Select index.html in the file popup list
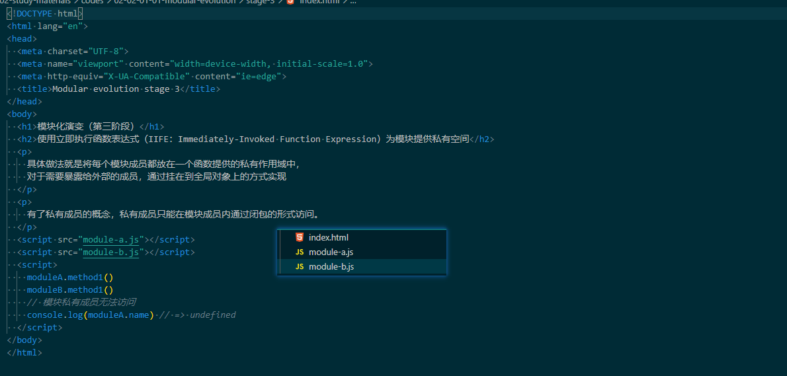Viewport: 787px width, 376px height. pyautogui.click(x=329, y=237)
